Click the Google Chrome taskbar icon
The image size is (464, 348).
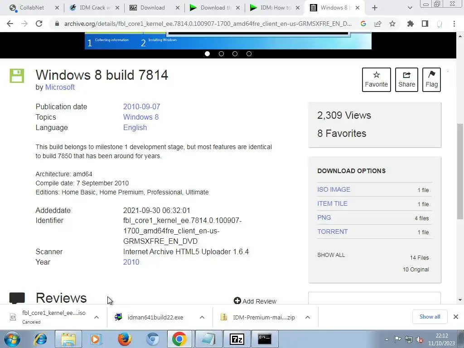click(179, 339)
